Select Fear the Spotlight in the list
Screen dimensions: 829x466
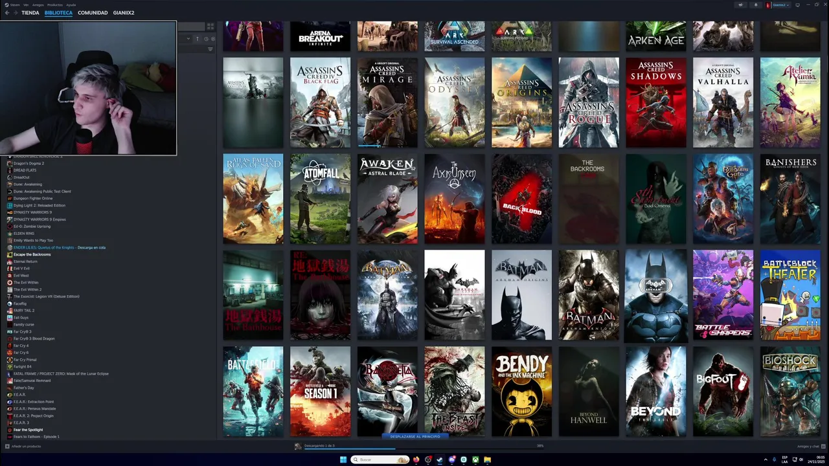pyautogui.click(x=28, y=430)
